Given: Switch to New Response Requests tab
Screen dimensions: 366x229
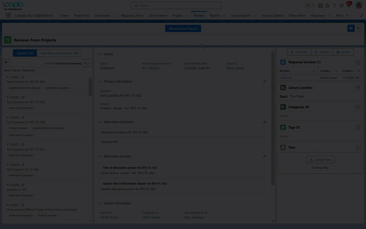Looking at the screenshot, I should tap(59, 53).
